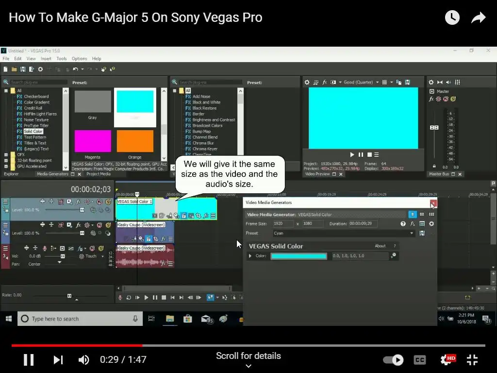Image resolution: width=497 pixels, height=373 pixels.
Task: Mute the YouTube player volume
Action: click(x=83, y=360)
